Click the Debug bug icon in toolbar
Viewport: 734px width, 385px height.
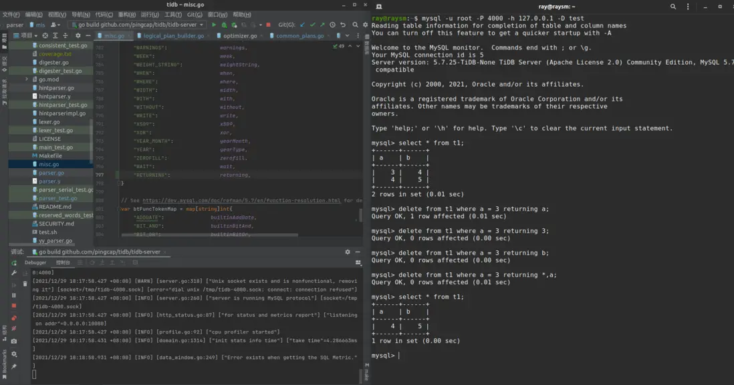pos(224,25)
